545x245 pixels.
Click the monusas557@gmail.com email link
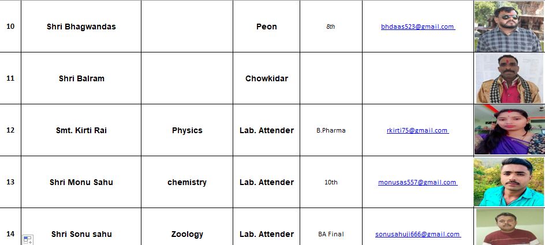[417, 182]
